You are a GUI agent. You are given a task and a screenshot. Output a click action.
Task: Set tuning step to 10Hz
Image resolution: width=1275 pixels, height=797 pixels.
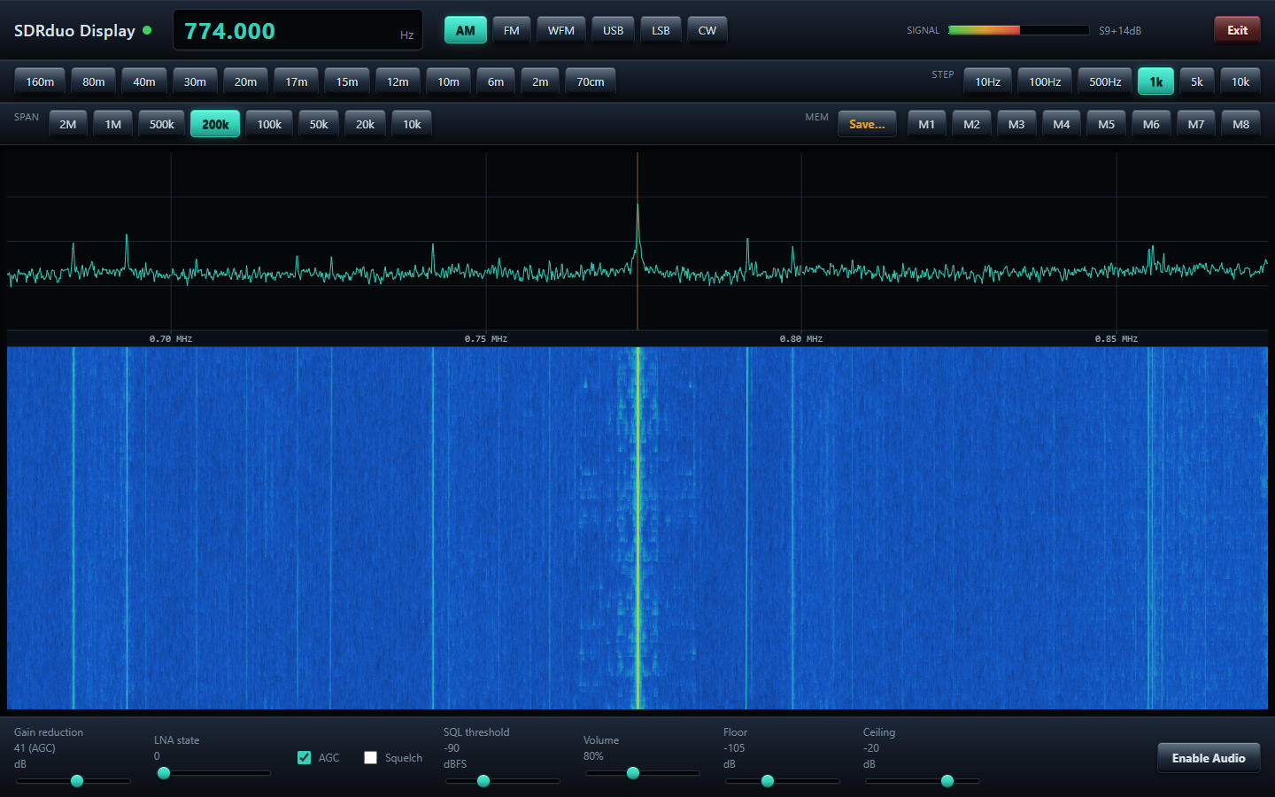tap(988, 81)
